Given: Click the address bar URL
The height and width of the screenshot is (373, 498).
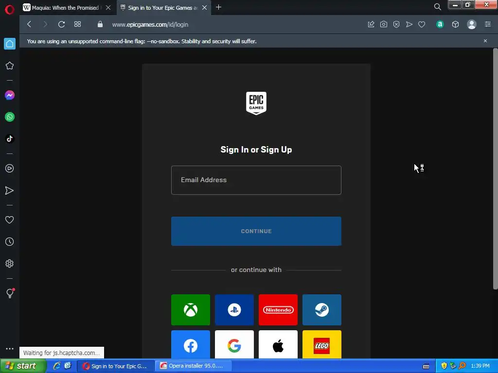Looking at the screenshot, I should [x=150, y=24].
